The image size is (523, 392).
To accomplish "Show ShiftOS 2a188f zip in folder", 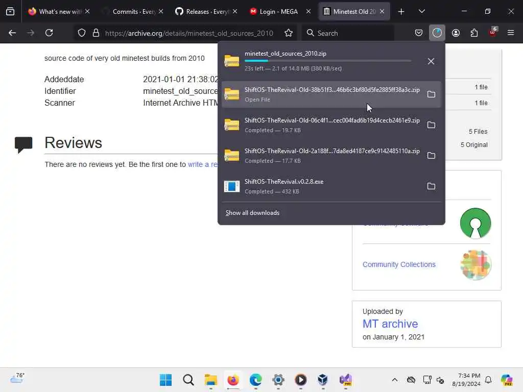I will [x=431, y=156].
